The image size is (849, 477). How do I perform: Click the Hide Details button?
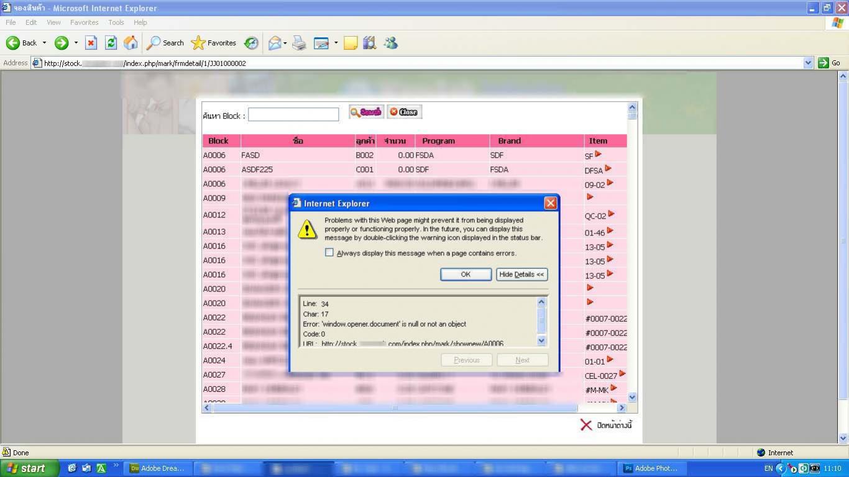pyautogui.click(x=522, y=275)
